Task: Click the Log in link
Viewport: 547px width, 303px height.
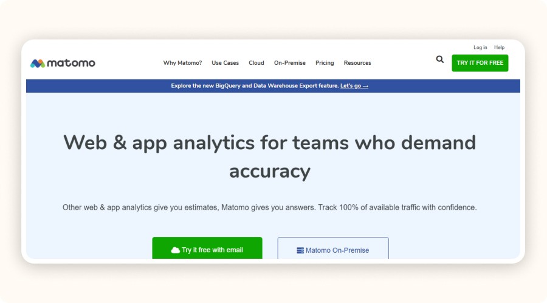Action: [x=480, y=47]
